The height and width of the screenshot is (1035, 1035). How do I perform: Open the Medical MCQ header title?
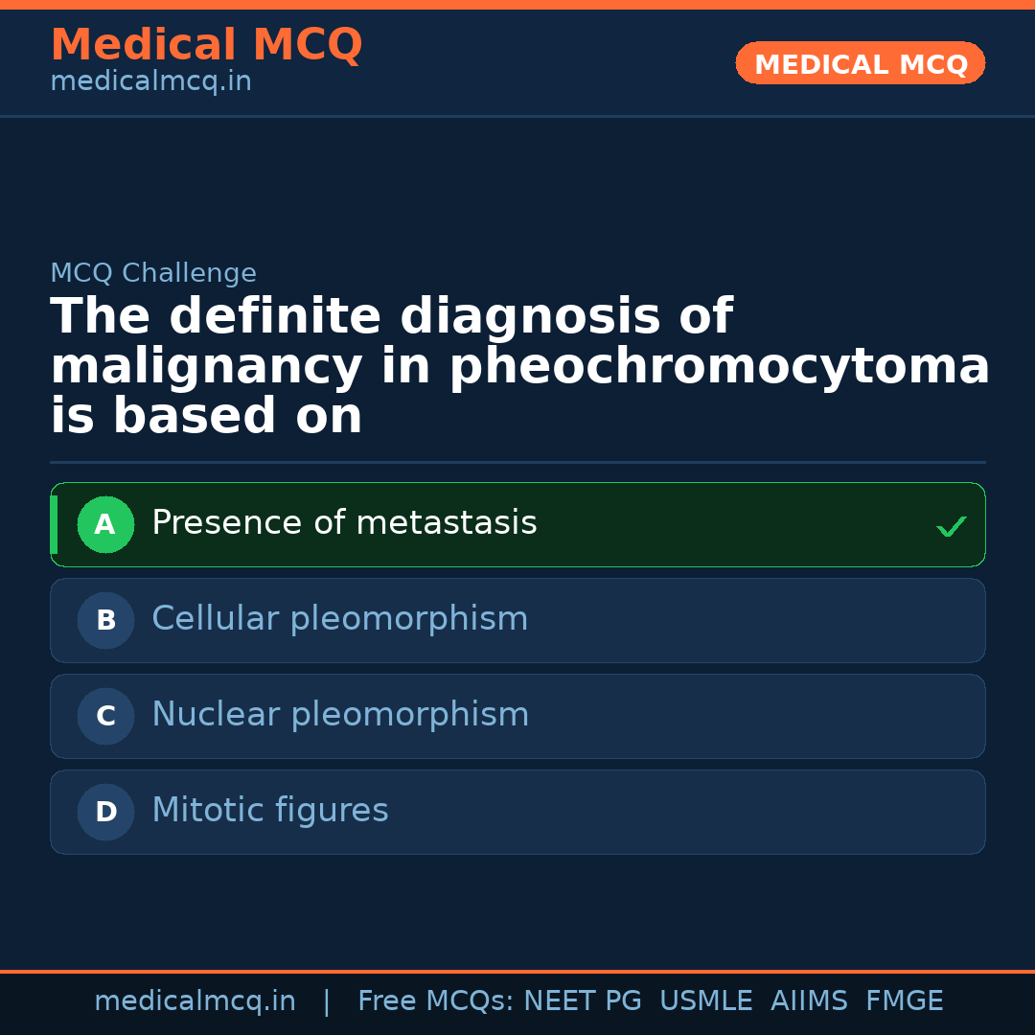click(206, 45)
